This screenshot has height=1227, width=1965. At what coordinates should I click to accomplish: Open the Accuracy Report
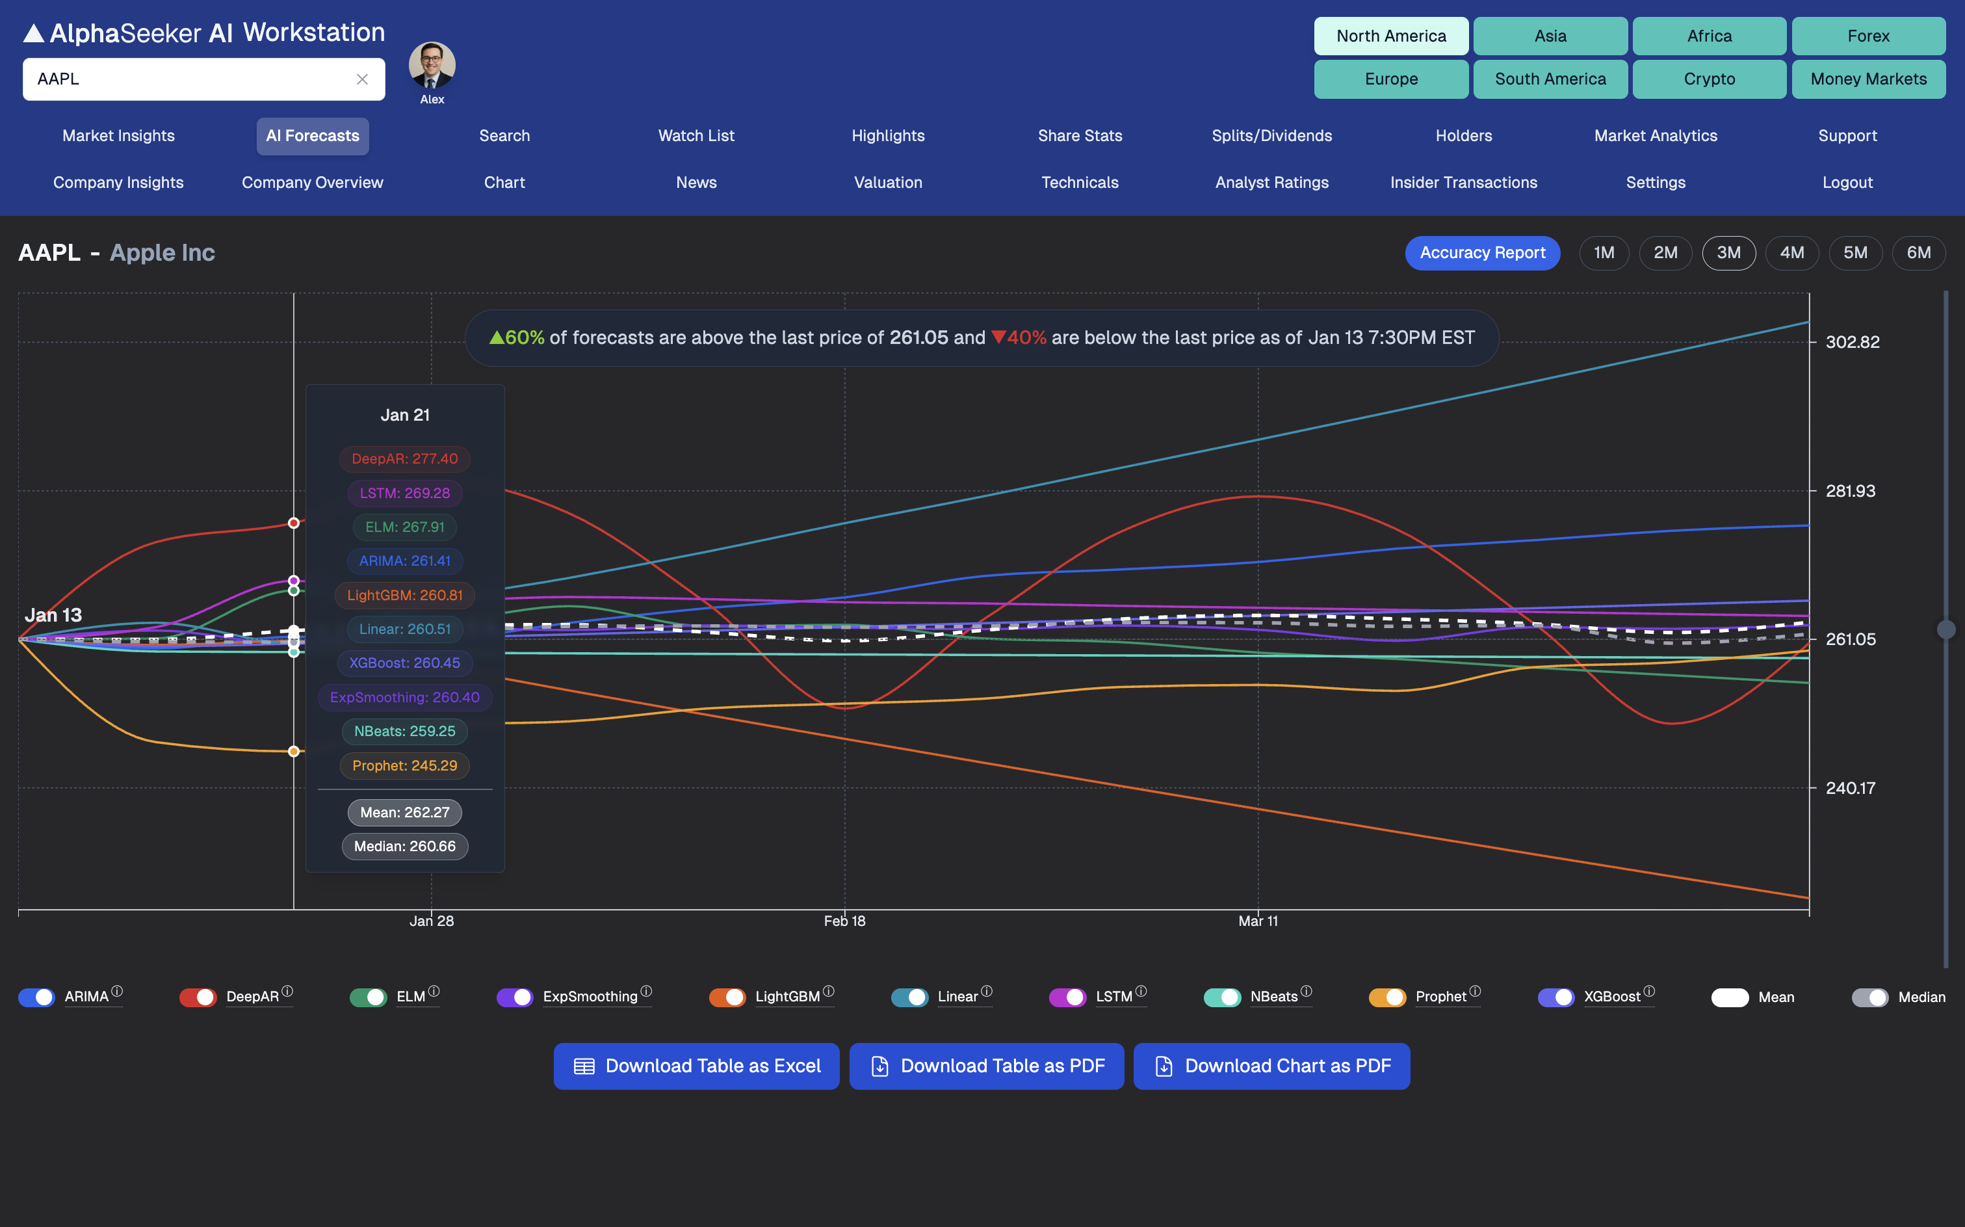point(1483,252)
